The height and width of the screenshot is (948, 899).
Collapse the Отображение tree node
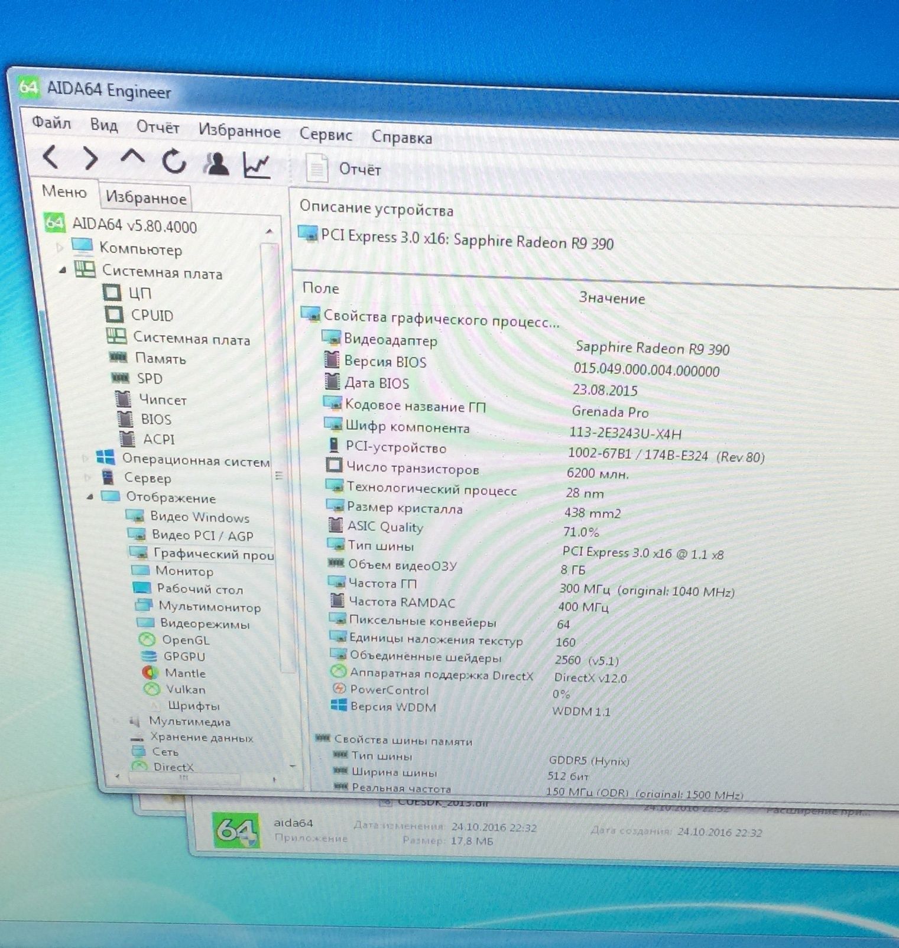click(90, 497)
